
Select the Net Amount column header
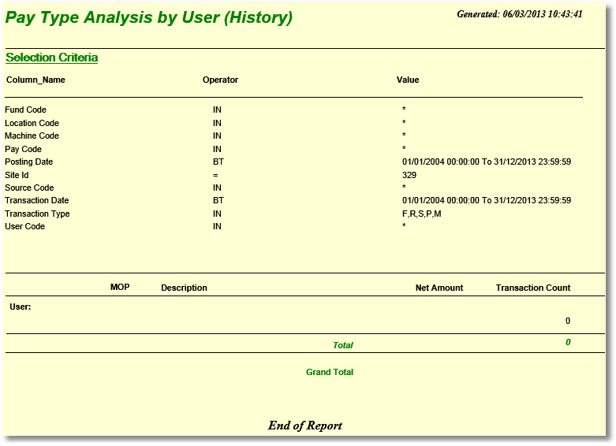[439, 288]
